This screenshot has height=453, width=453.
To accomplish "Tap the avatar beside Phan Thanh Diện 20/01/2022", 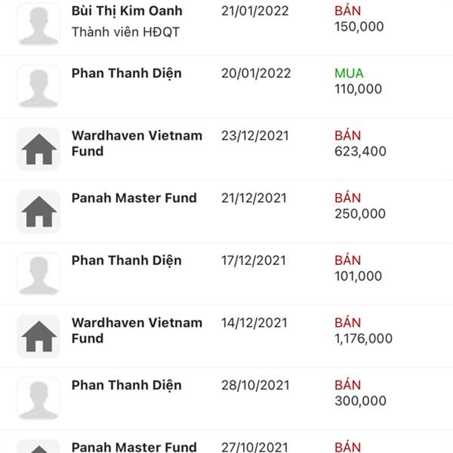I will coord(39,87).
